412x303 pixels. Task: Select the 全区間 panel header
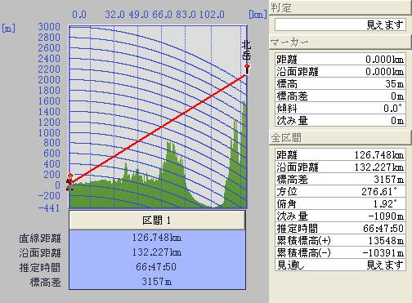click(340, 138)
